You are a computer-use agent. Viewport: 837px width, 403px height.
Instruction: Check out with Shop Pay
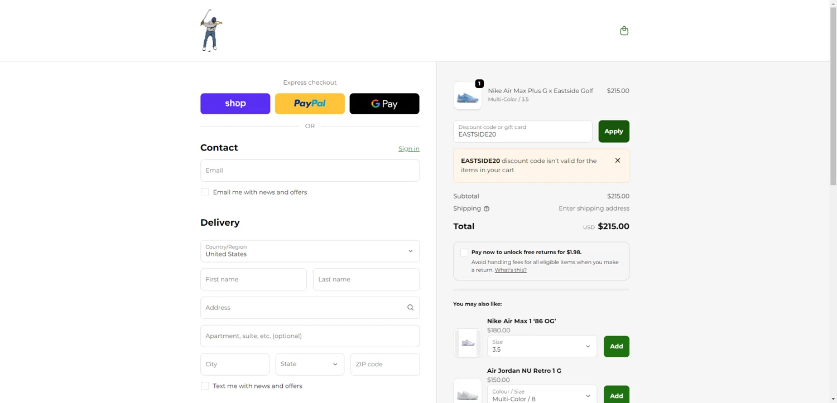pyautogui.click(x=235, y=104)
